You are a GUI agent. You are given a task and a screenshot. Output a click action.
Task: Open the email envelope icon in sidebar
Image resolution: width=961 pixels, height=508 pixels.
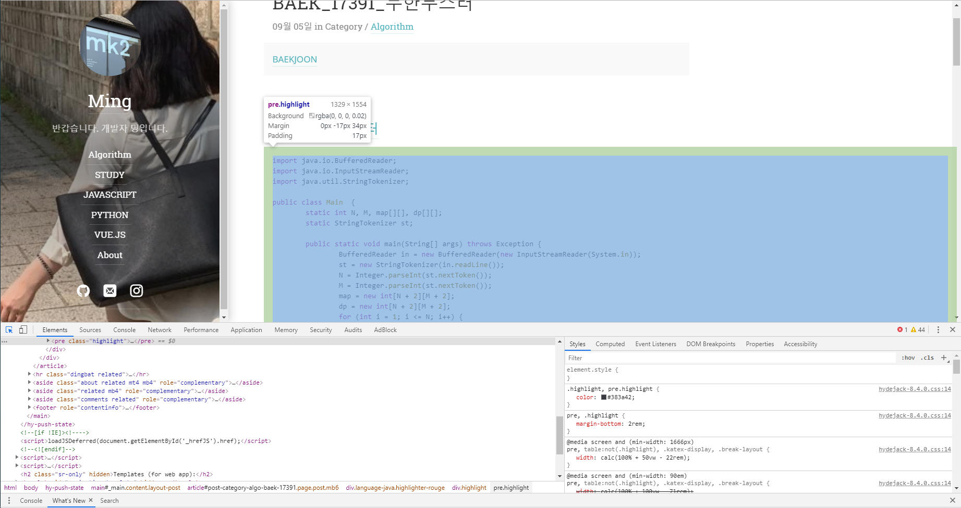click(x=110, y=290)
